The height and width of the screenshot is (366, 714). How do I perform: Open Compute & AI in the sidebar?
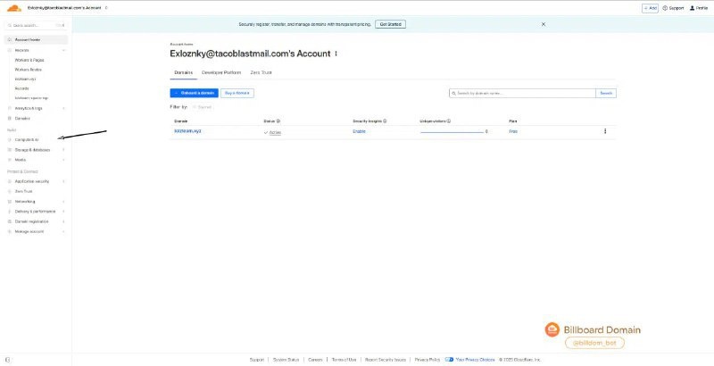(x=27, y=140)
